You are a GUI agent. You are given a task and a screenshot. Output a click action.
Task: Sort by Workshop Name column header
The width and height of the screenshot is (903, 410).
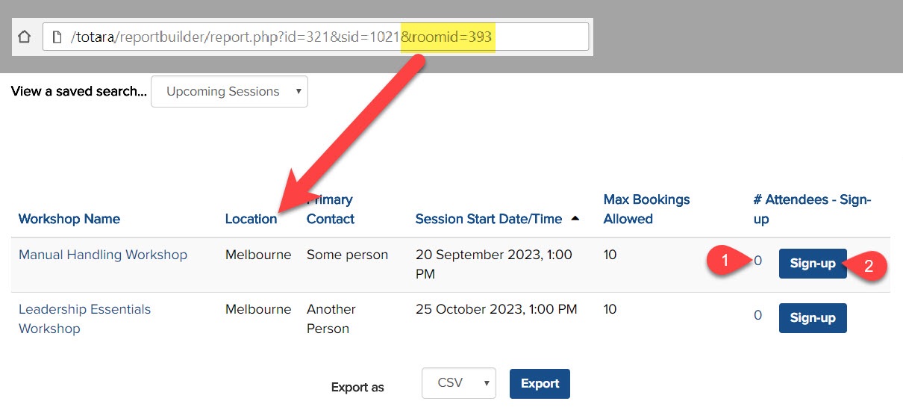[69, 219]
